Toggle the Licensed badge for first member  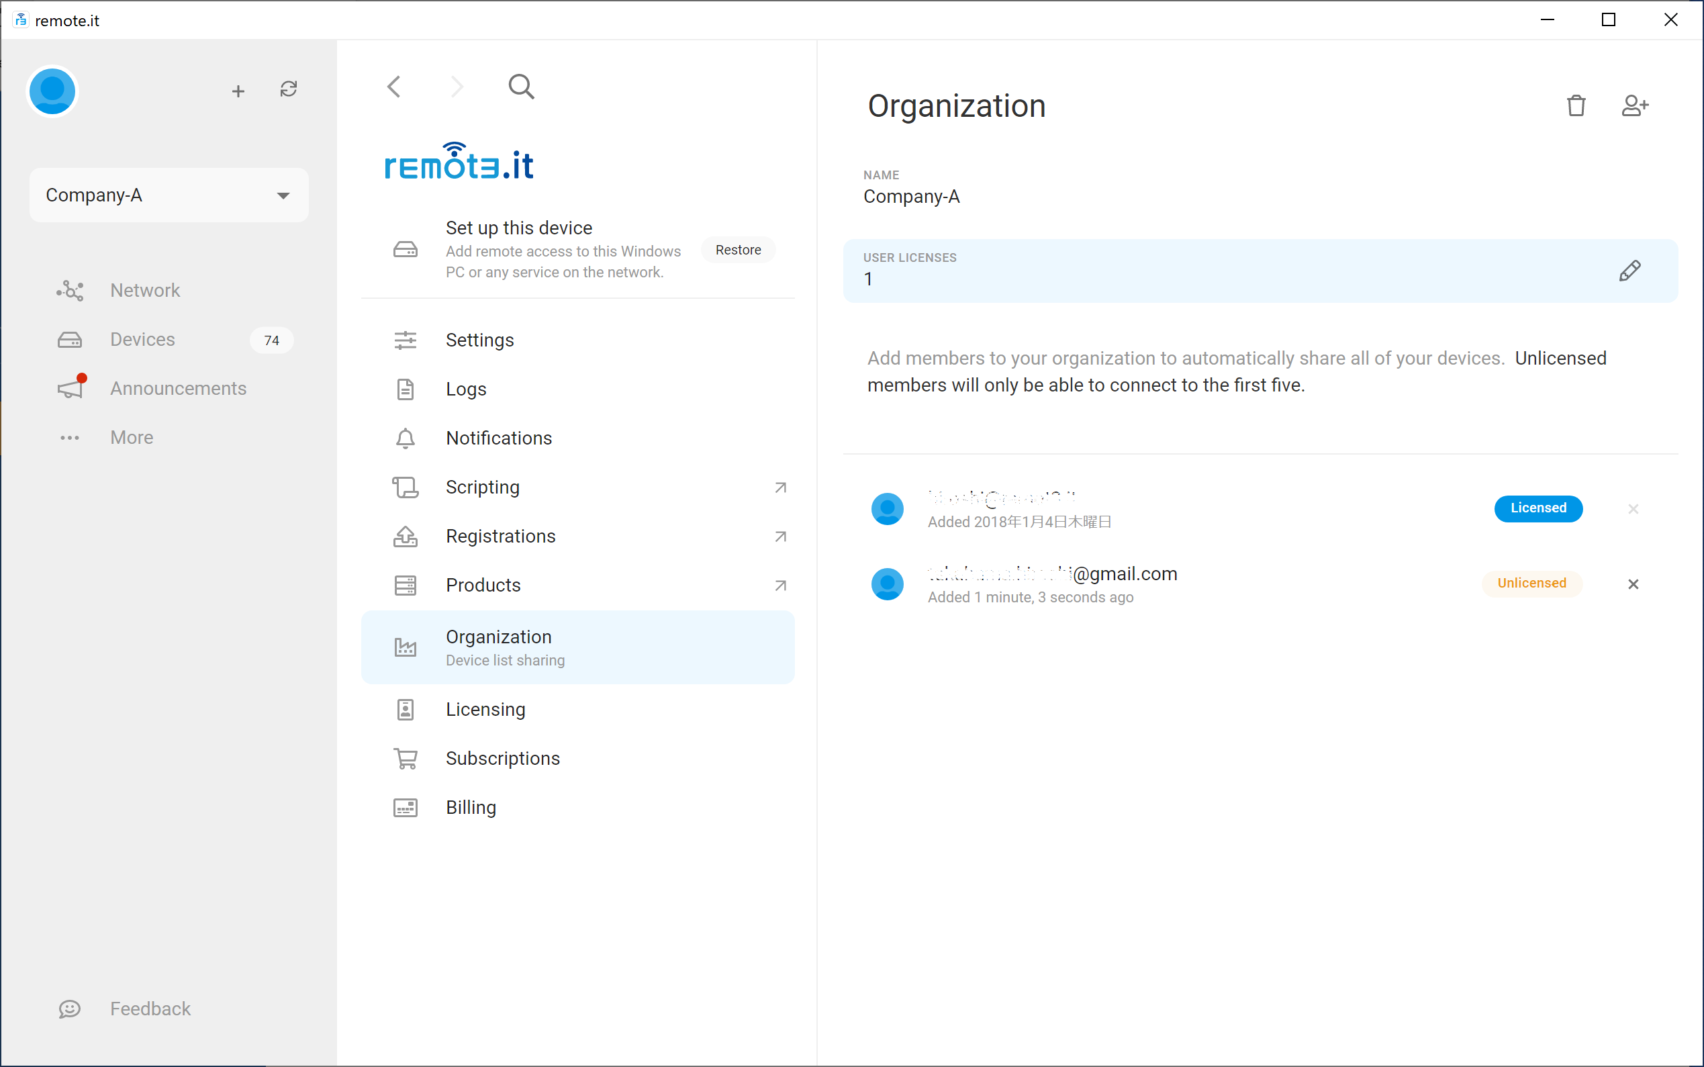point(1537,508)
